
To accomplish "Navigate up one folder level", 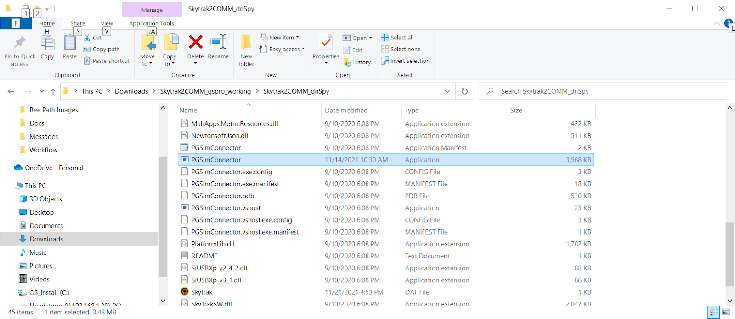I will click(x=53, y=91).
